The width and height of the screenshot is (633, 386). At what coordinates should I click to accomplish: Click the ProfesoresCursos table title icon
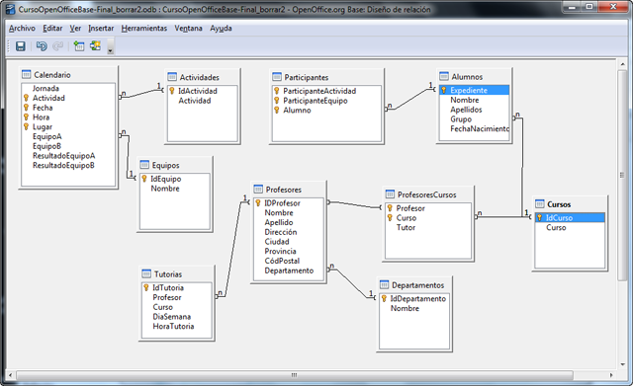[x=390, y=194]
